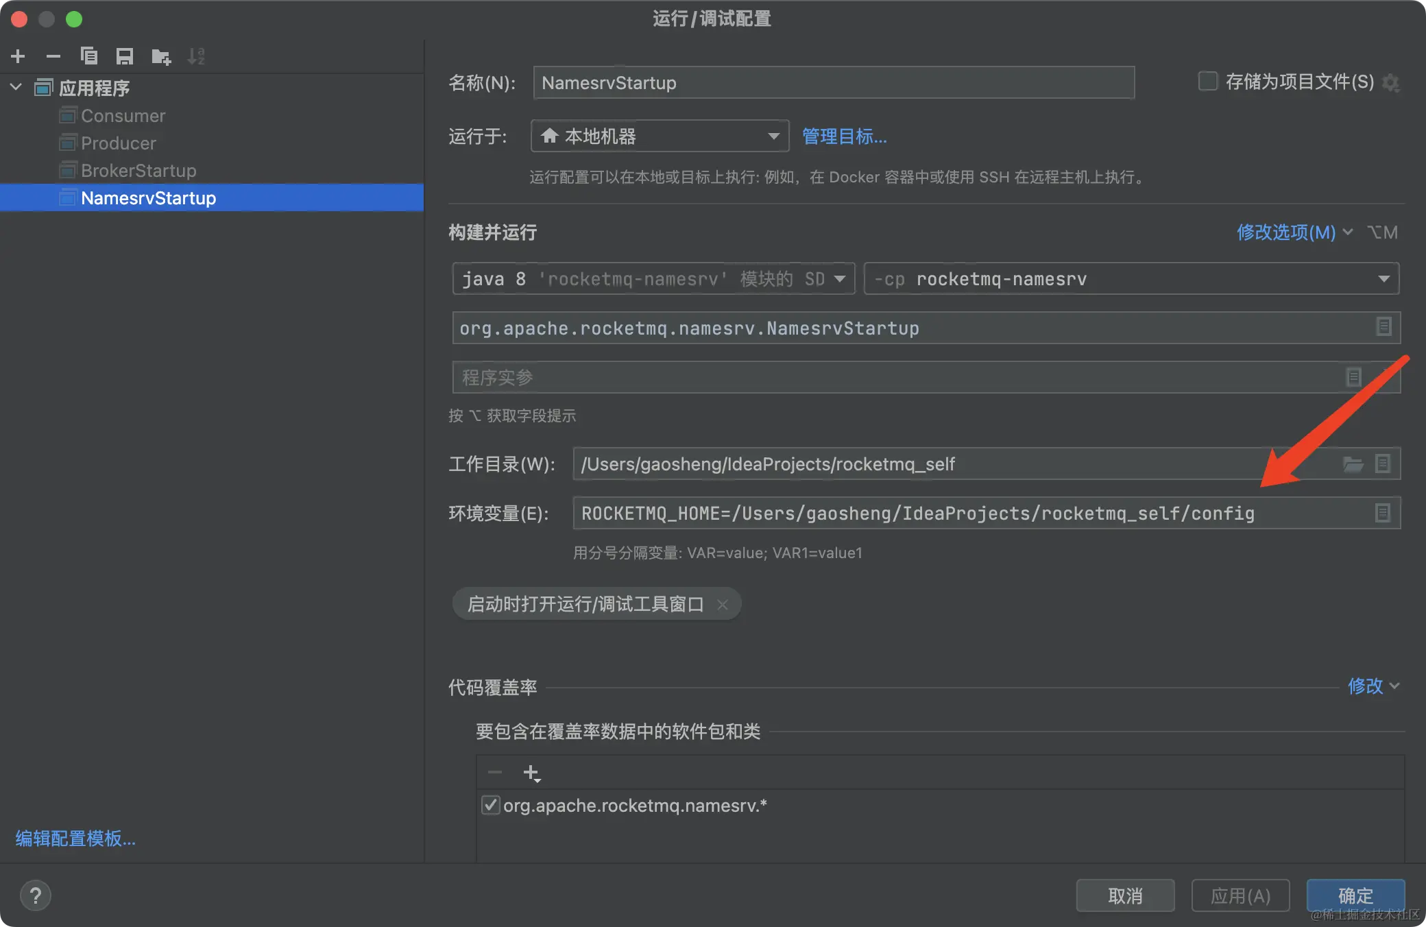Viewport: 1426px width, 927px height.
Task: Open the java 8 SDK module dropdown
Action: coord(653,279)
